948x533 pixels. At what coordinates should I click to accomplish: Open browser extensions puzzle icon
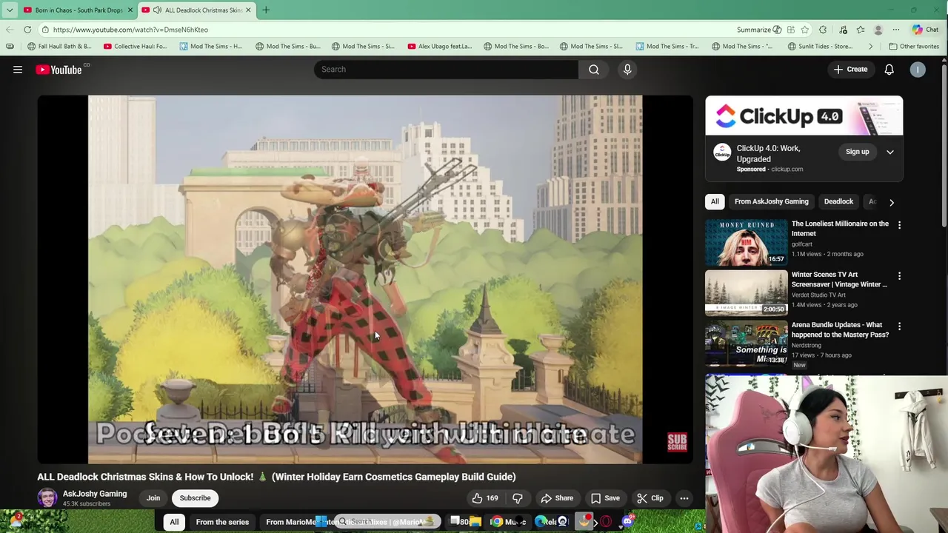823,30
